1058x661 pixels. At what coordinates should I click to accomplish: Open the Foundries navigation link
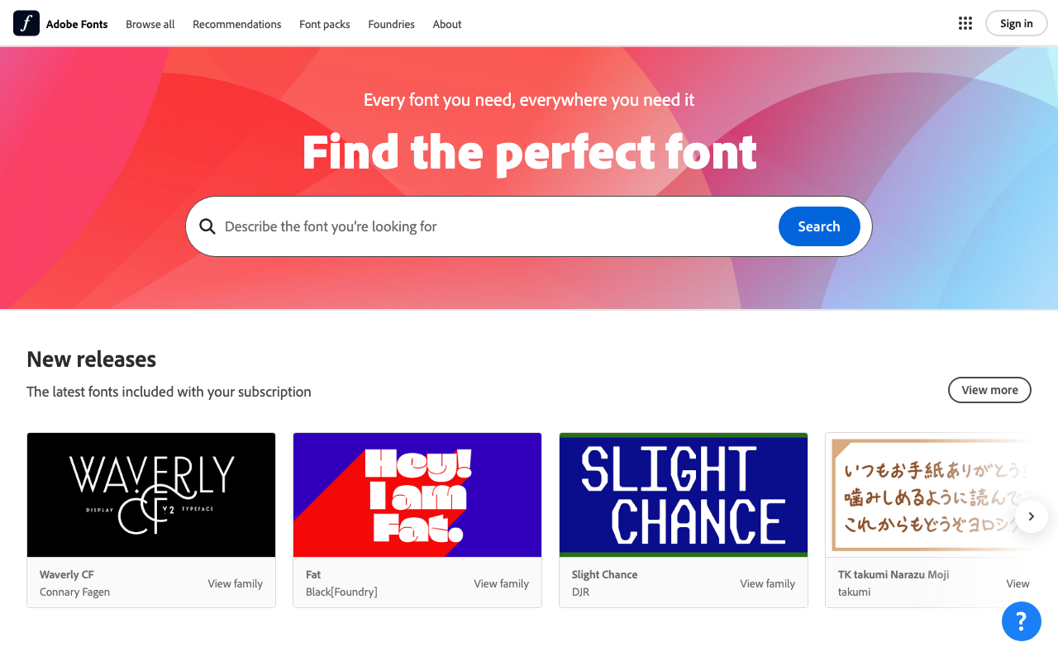point(392,24)
